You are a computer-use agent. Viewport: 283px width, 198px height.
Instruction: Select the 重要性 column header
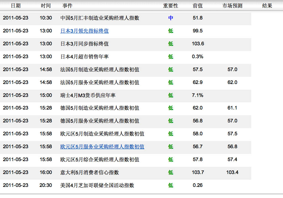171,6
